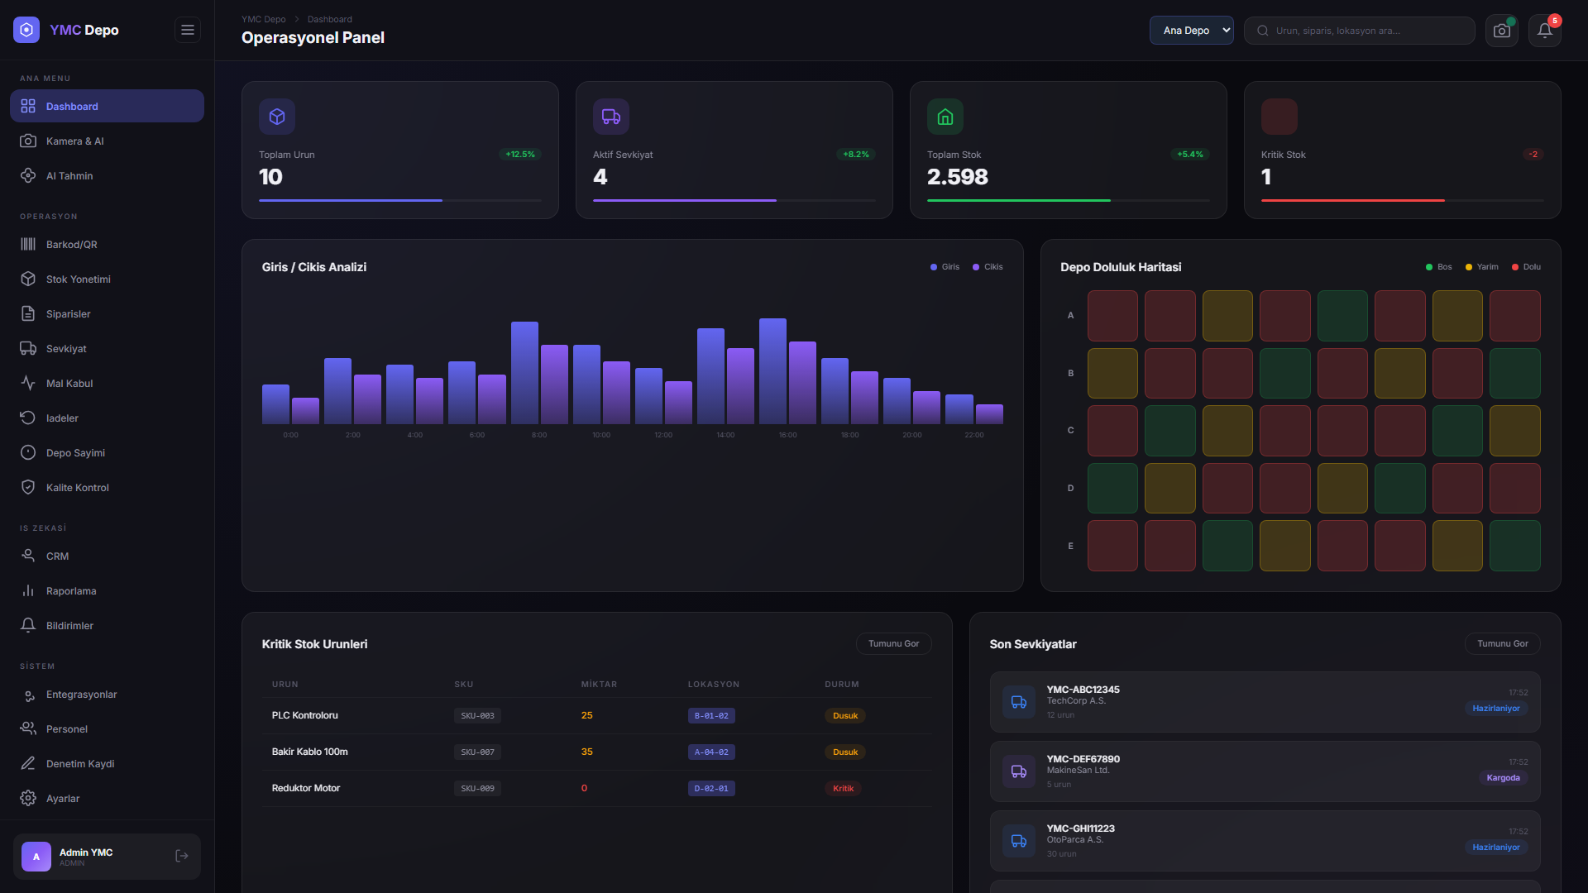
Task: Go to Entegrasyonlar settings
Action: click(x=107, y=694)
